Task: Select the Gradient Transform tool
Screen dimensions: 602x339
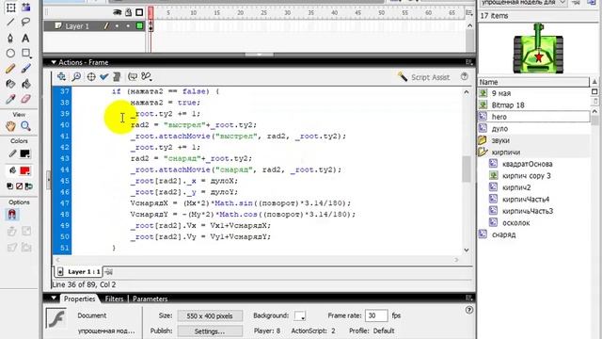Action: (x=25, y=8)
